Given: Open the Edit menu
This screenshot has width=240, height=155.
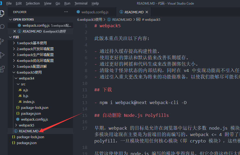Looking at the screenshot, I should coord(19,3).
